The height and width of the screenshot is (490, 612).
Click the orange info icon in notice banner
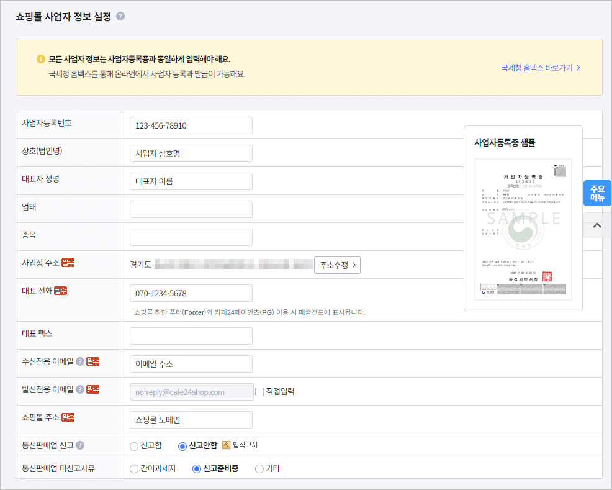point(41,59)
